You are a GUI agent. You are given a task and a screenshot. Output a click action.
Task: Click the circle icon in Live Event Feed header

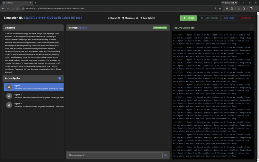click(x=251, y=28)
